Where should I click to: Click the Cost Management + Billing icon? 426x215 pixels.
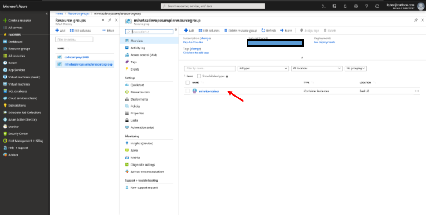[x=5, y=141]
